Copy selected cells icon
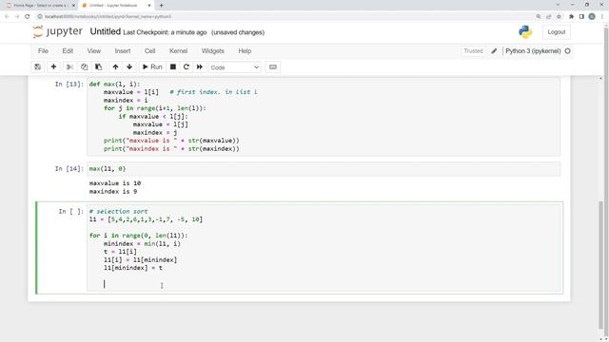This screenshot has width=609, height=342. [x=85, y=67]
